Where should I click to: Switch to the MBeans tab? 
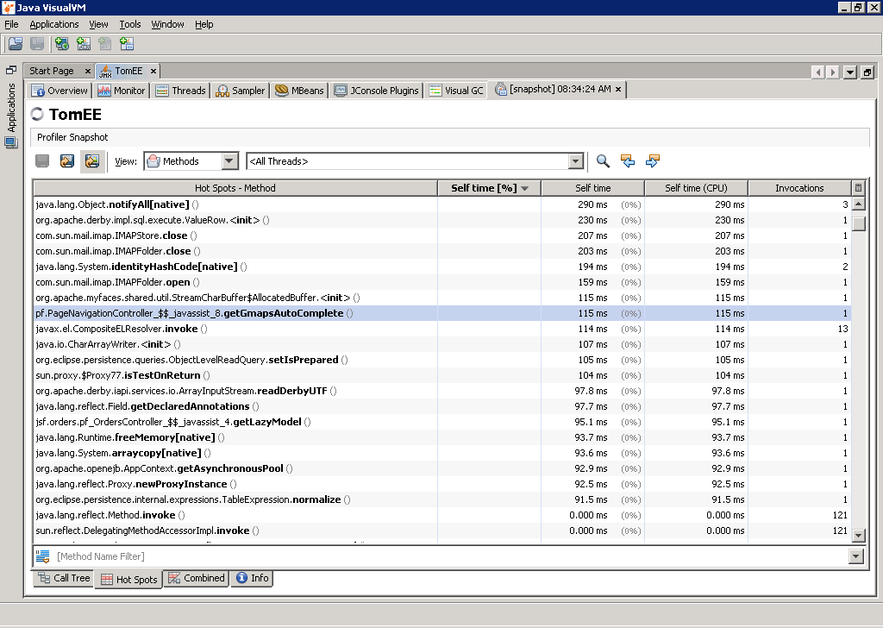[x=299, y=91]
